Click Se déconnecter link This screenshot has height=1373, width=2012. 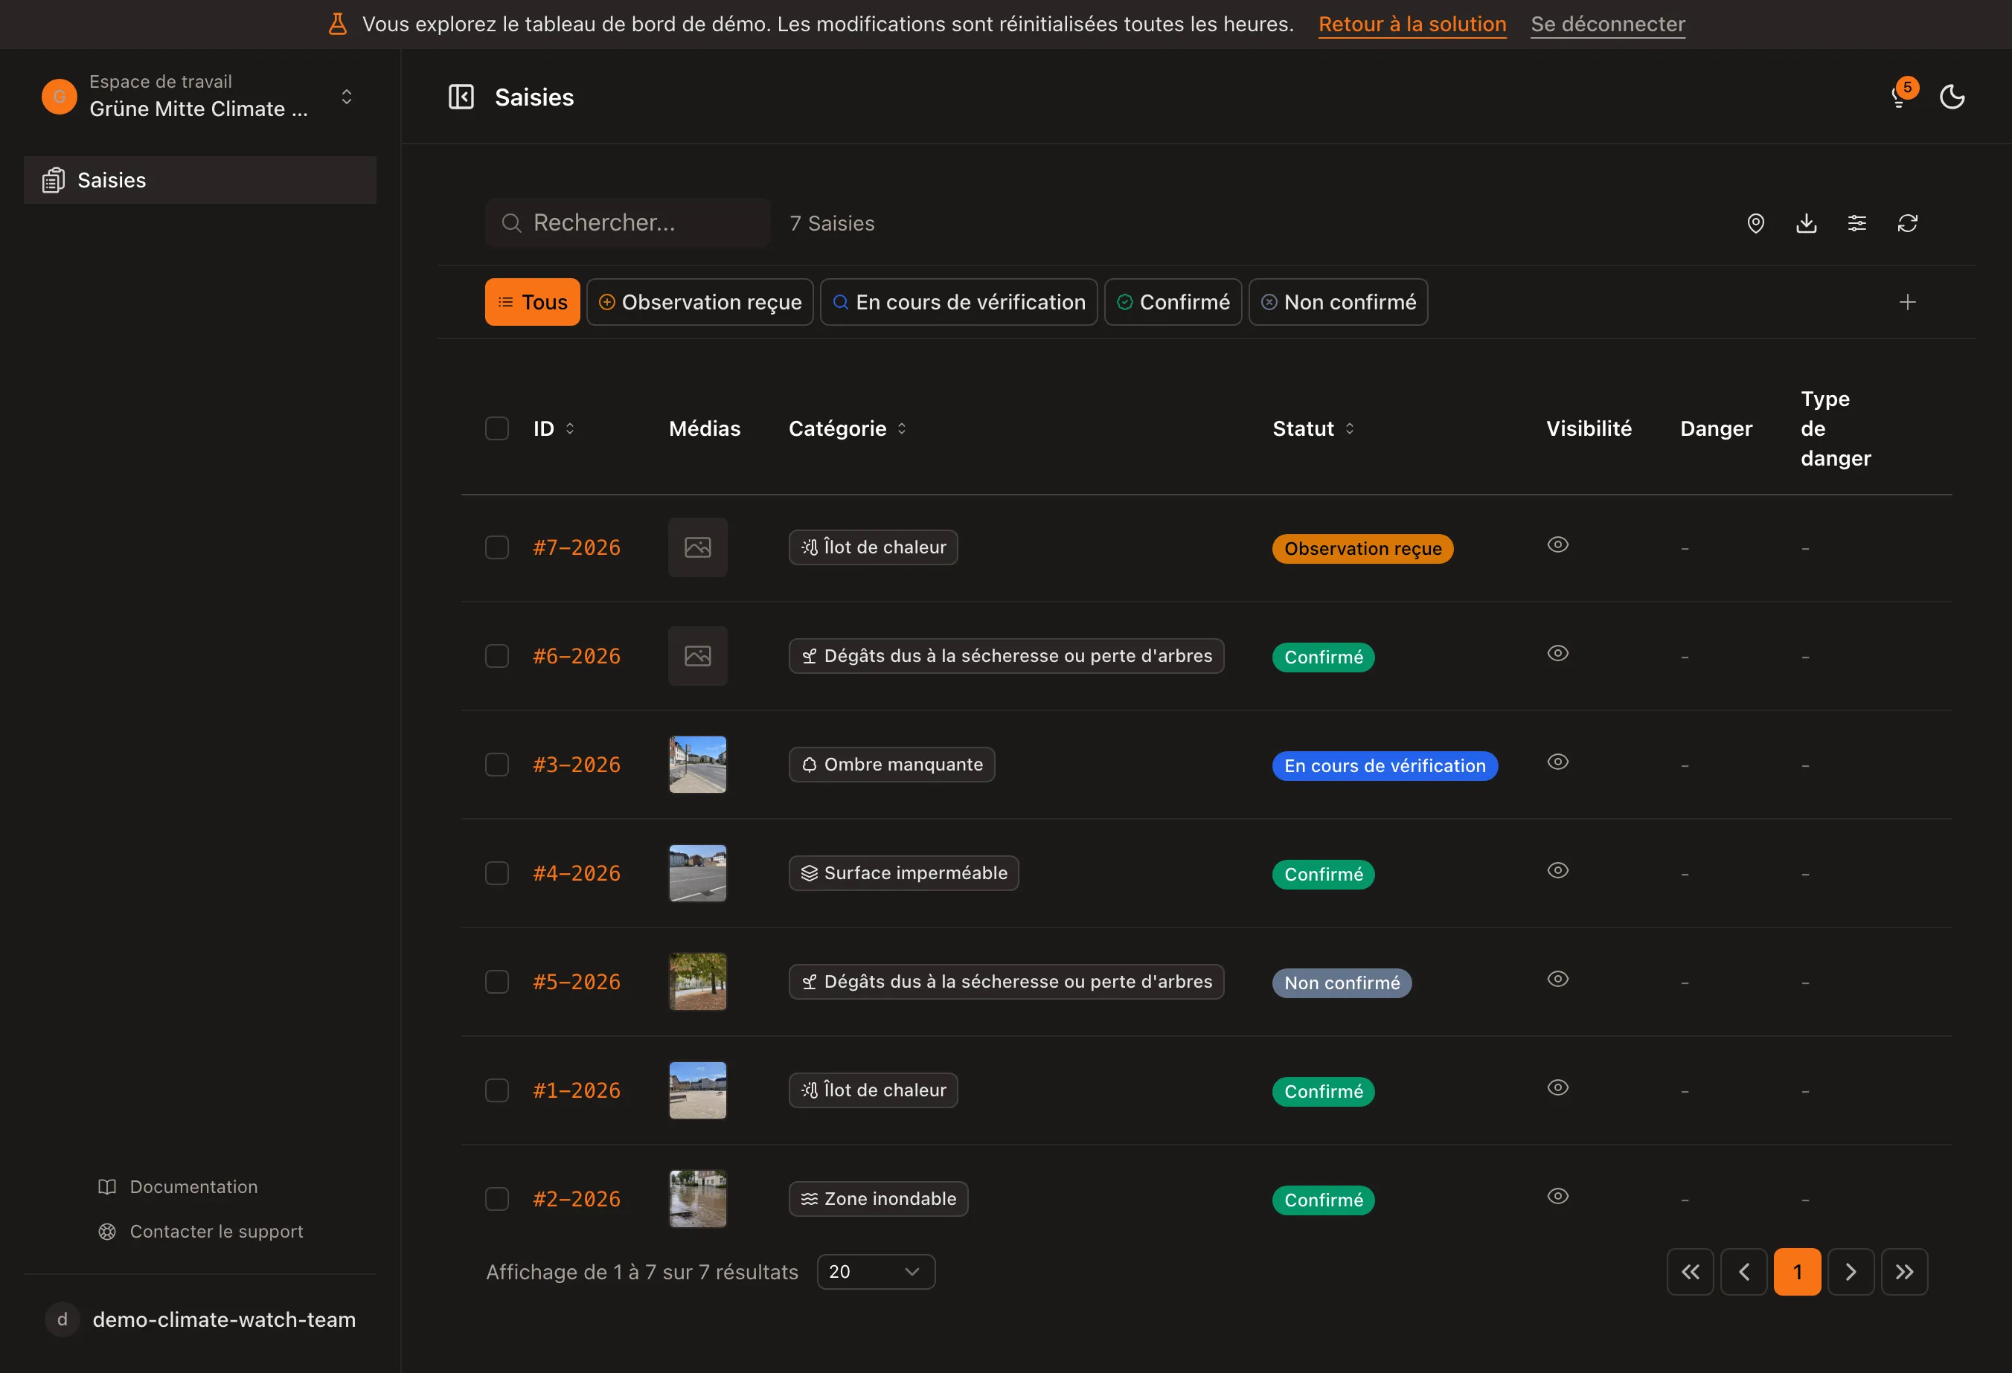pos(1608,25)
